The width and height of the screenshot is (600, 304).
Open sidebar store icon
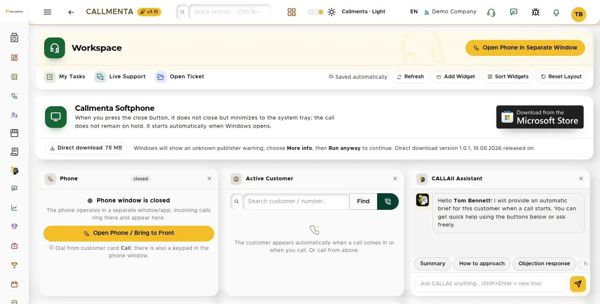15,133
